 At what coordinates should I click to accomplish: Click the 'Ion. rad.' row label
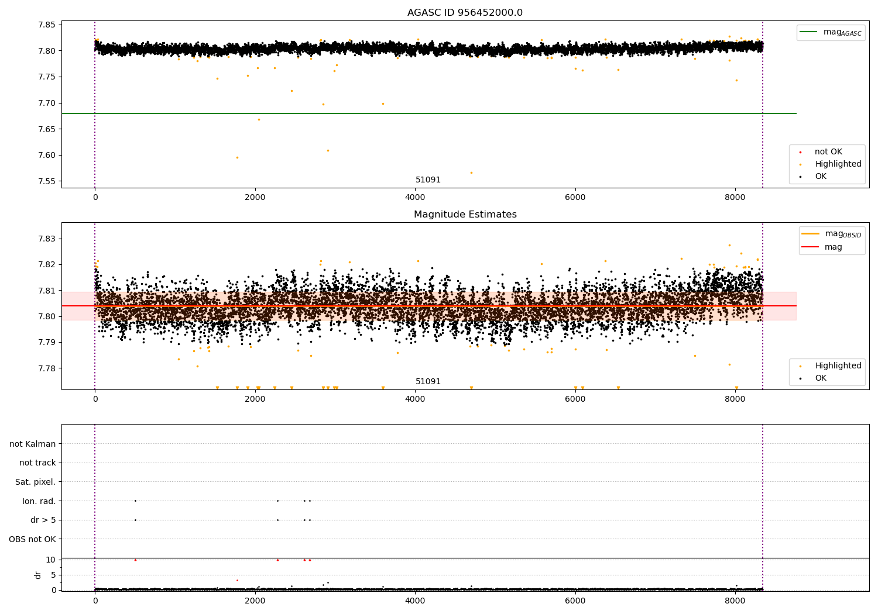[39, 501]
